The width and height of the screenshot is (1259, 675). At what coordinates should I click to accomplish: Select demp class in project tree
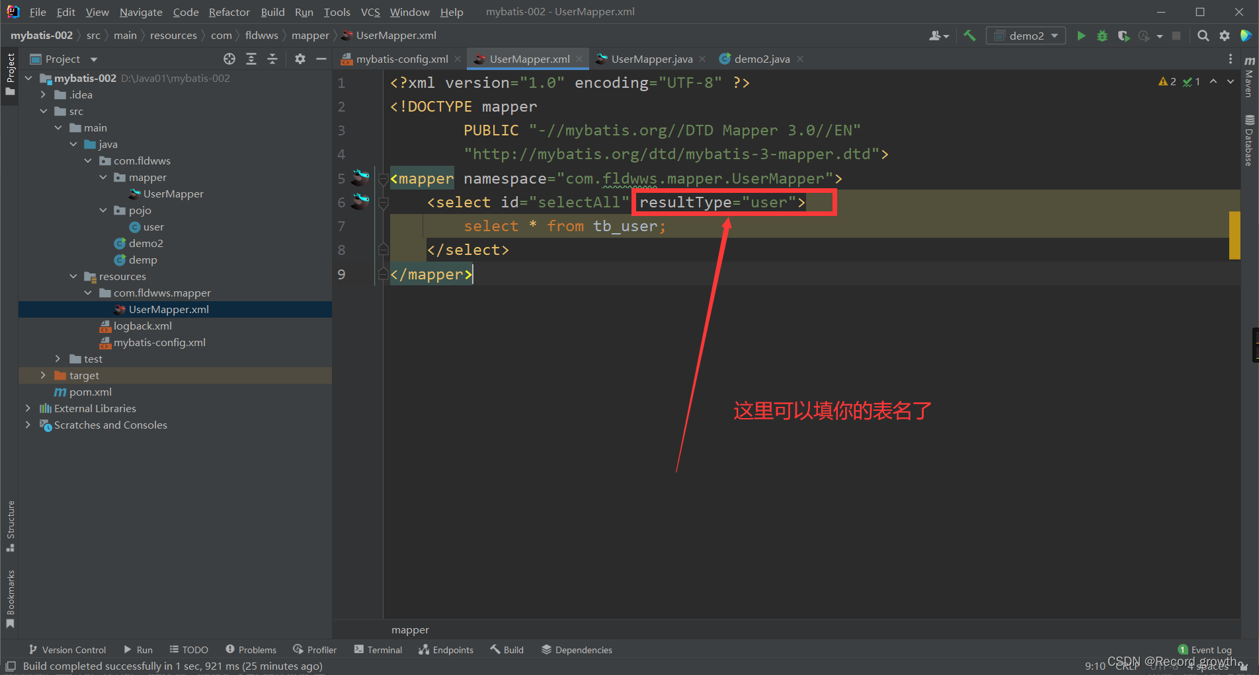tap(143, 260)
